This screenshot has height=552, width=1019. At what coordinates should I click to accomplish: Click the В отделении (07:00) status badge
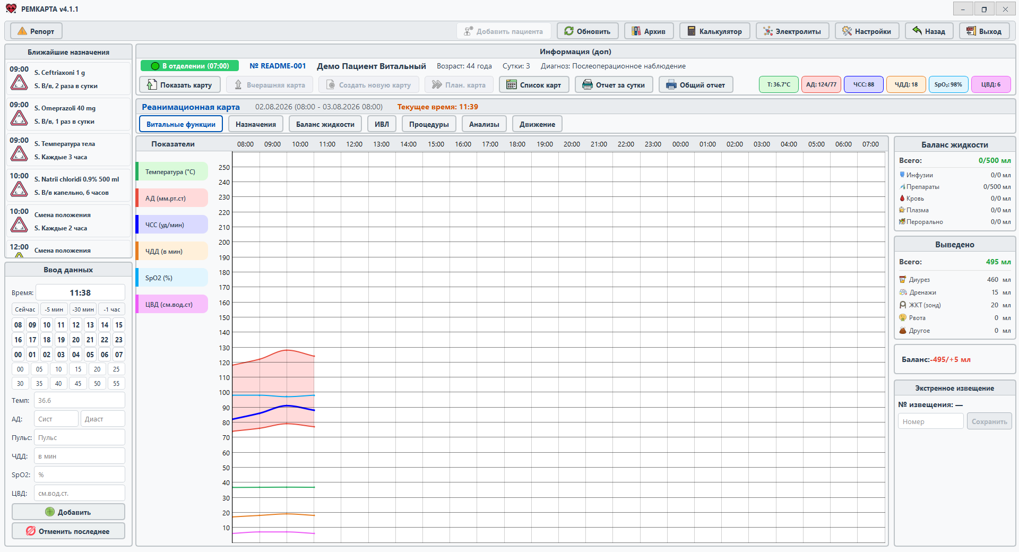coord(190,66)
